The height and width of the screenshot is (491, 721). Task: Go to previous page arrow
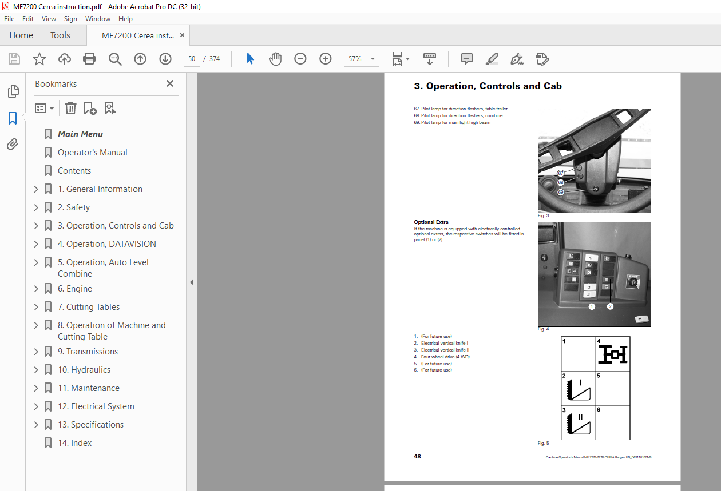pyautogui.click(x=140, y=59)
